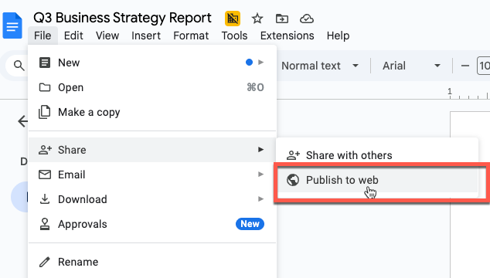This screenshot has width=490, height=278.
Task: Click the document title Q3 Business Strategy Report
Action: (x=122, y=18)
